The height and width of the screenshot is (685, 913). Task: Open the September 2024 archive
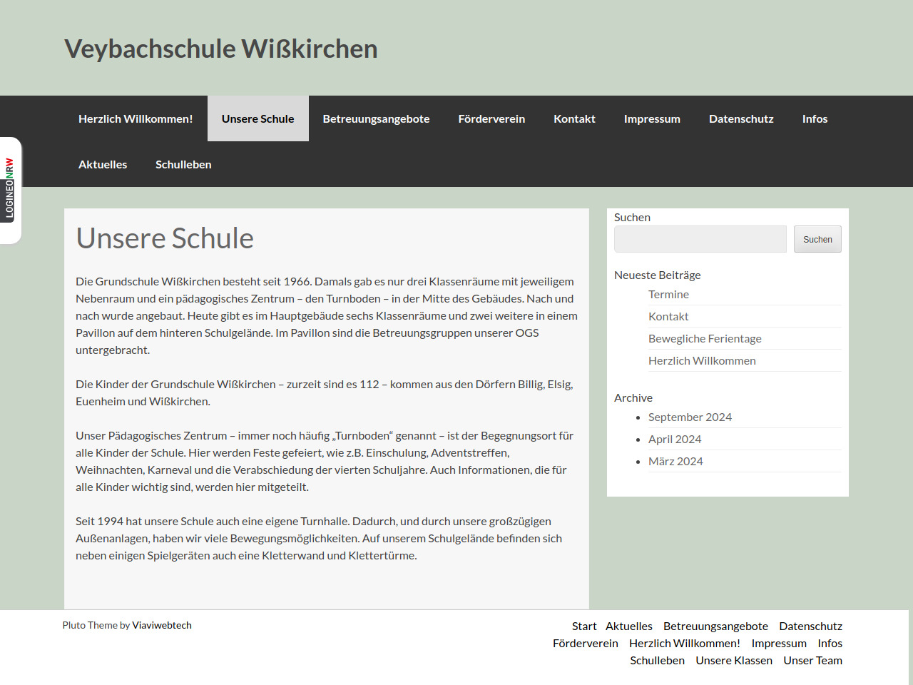[690, 417]
